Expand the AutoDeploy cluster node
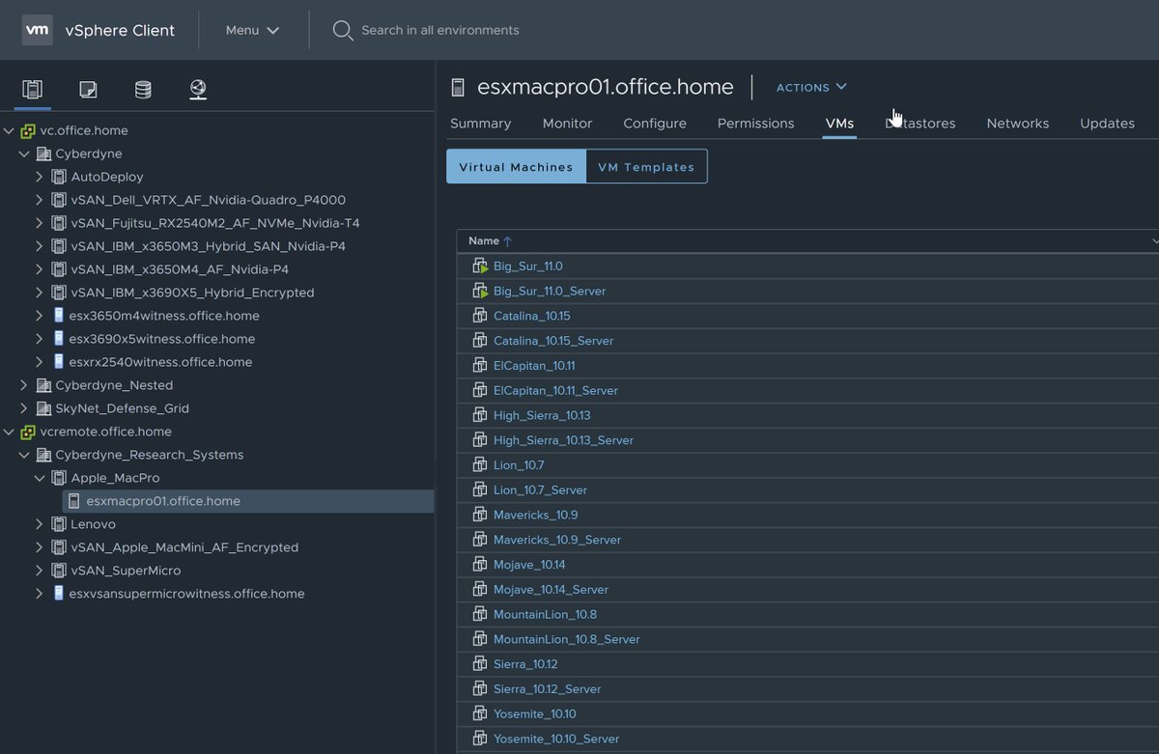 [x=40, y=177]
